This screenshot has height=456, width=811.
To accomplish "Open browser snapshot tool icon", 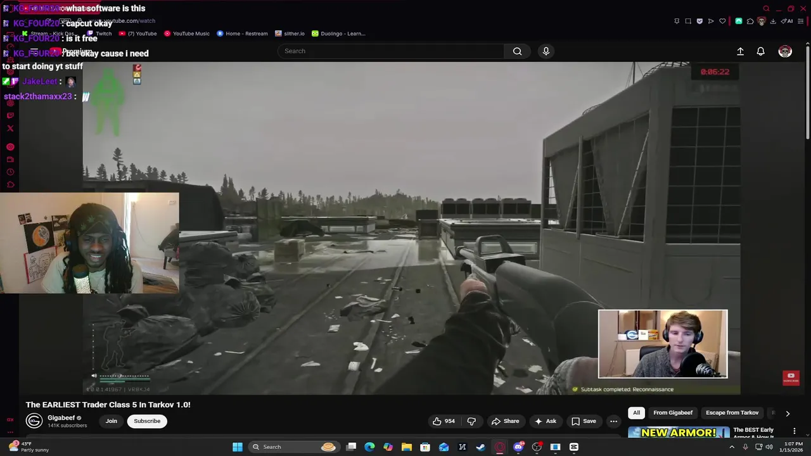I will [x=688, y=21].
